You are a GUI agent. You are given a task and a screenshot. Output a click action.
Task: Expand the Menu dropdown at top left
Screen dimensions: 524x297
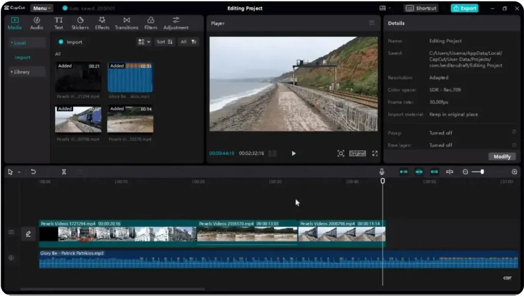(41, 8)
